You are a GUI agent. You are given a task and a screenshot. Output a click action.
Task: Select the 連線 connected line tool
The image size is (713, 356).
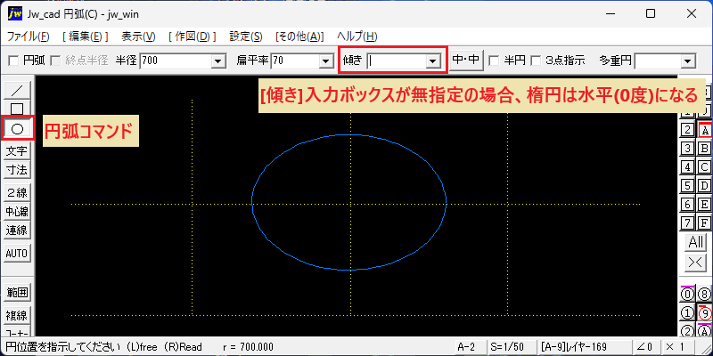(x=17, y=231)
